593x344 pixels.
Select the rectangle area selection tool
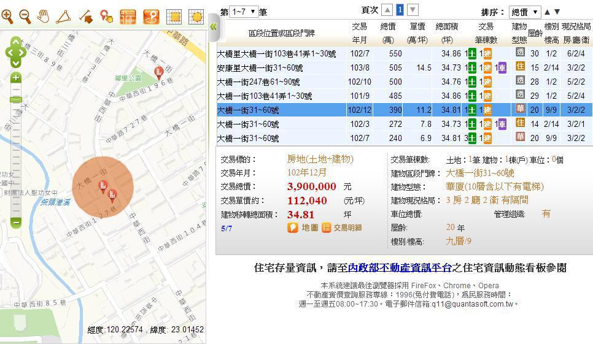[174, 17]
